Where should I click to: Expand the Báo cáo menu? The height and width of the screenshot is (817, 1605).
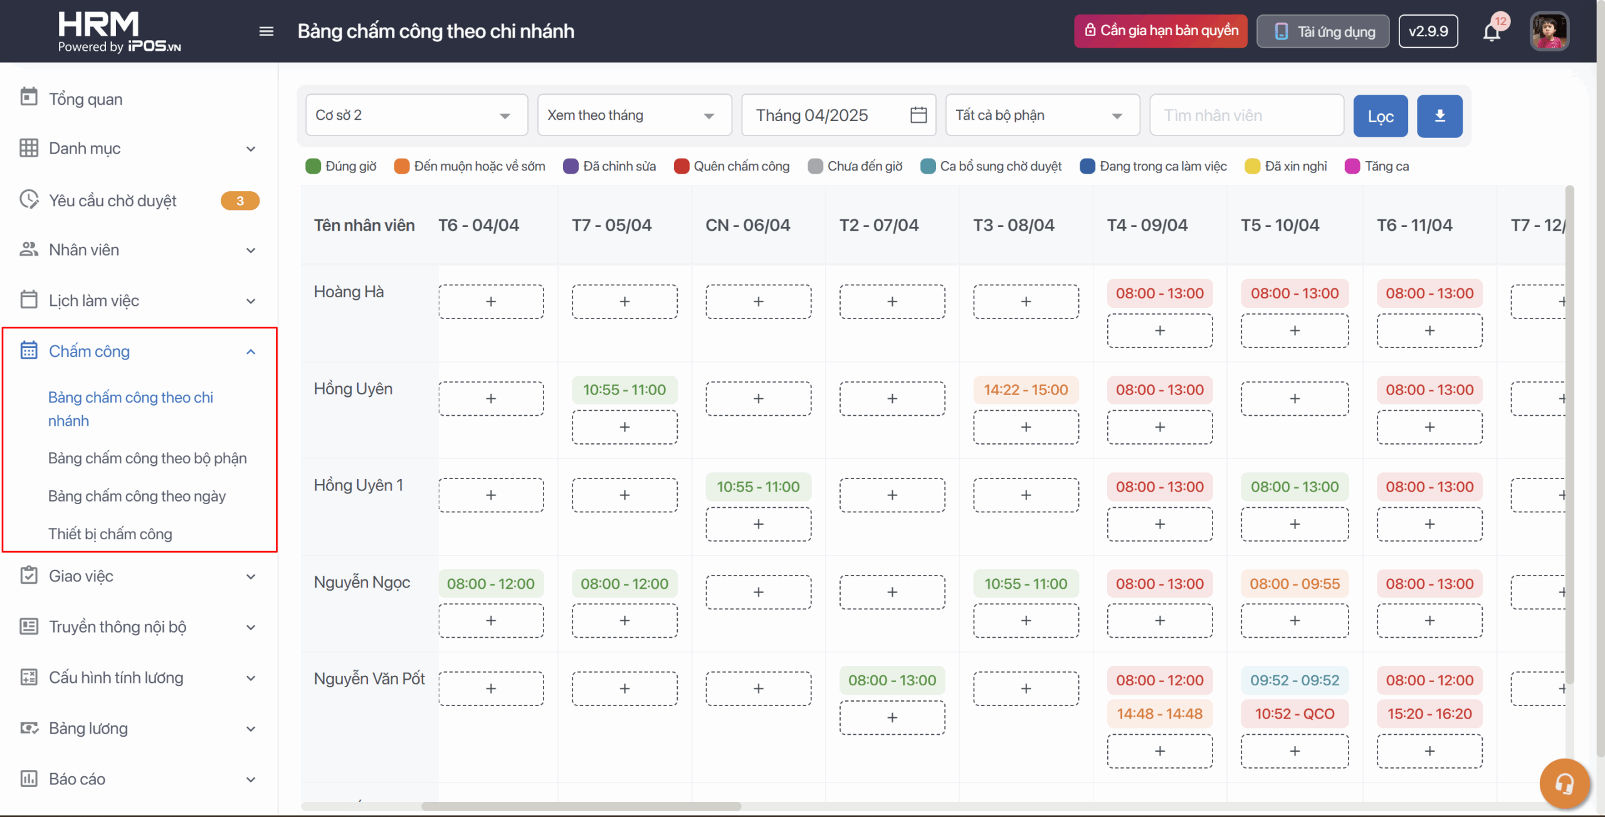[x=251, y=779]
